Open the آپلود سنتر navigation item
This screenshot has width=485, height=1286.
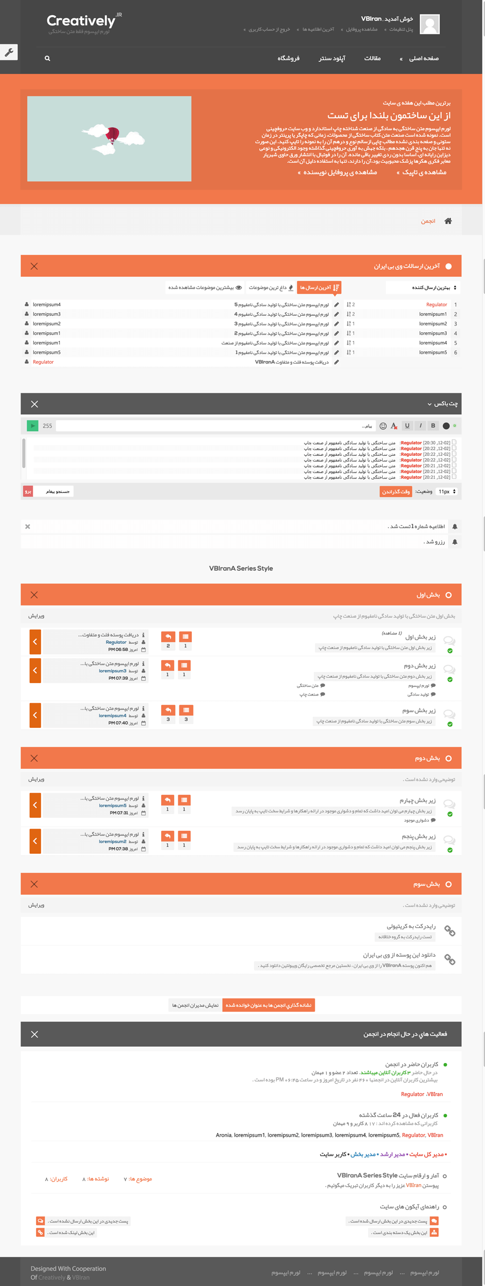[x=332, y=58]
